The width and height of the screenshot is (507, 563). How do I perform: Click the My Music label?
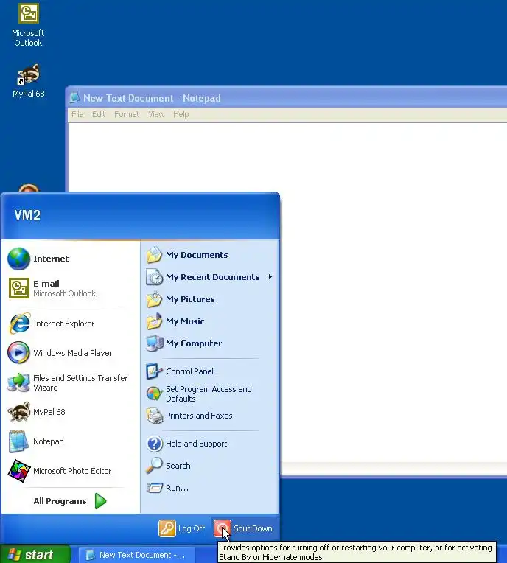tap(185, 321)
